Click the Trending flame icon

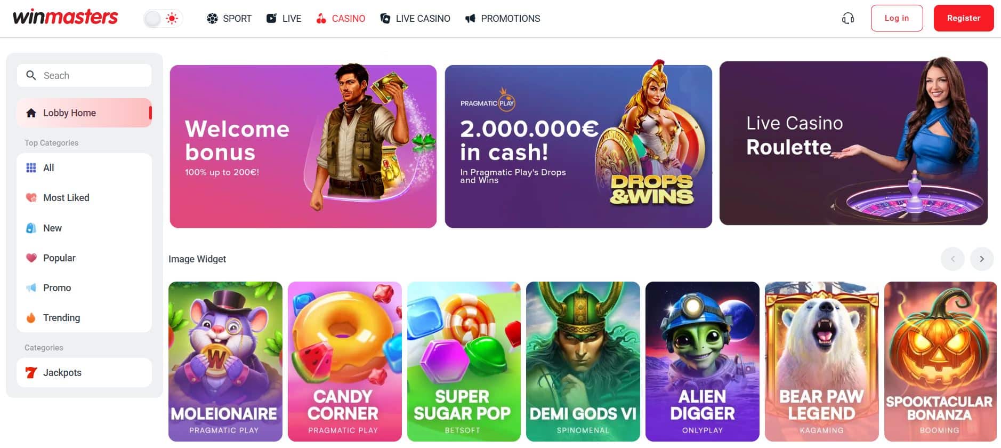(x=31, y=318)
